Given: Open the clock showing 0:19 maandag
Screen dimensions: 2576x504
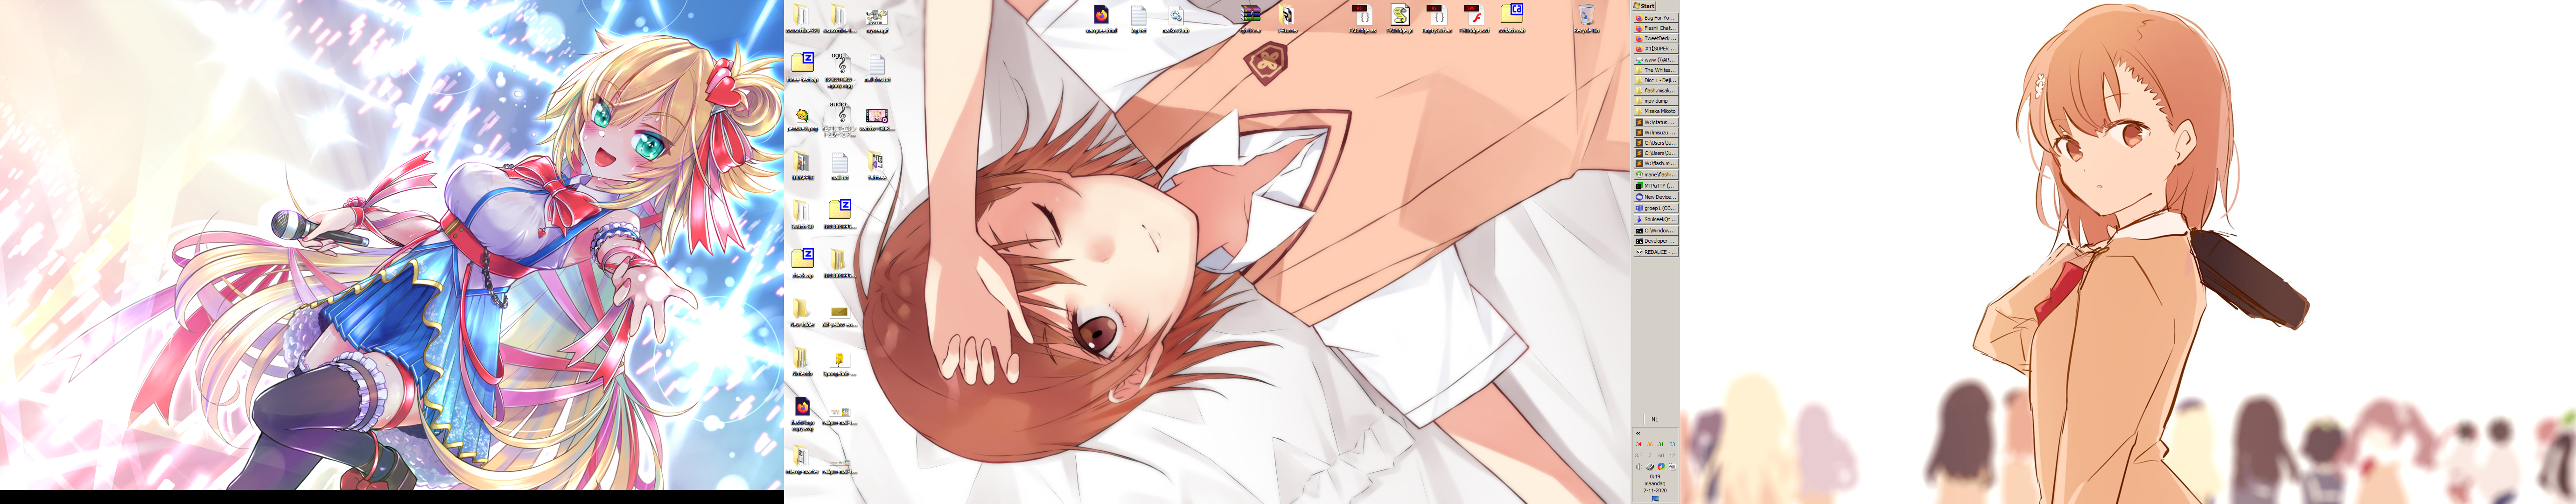Looking at the screenshot, I should point(1655,484).
